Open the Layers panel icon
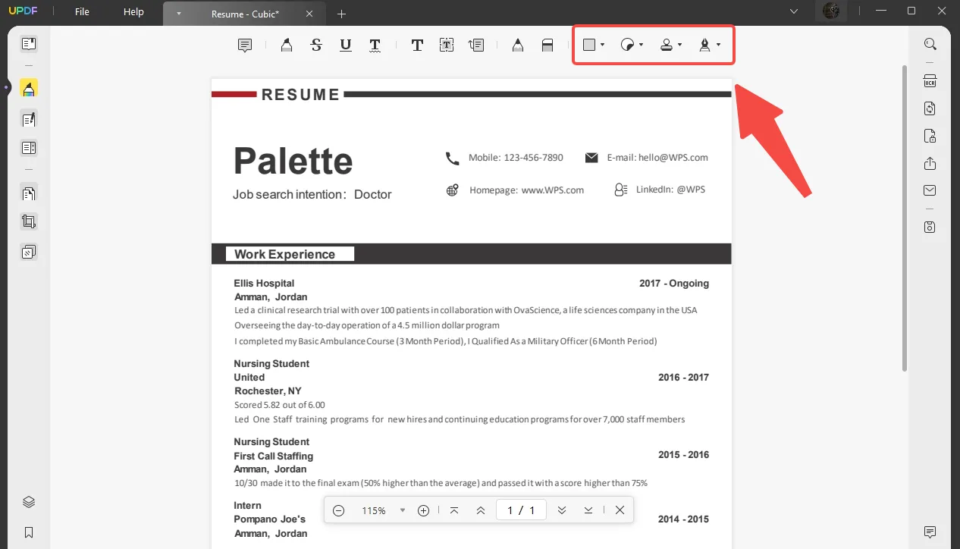 pyautogui.click(x=29, y=502)
